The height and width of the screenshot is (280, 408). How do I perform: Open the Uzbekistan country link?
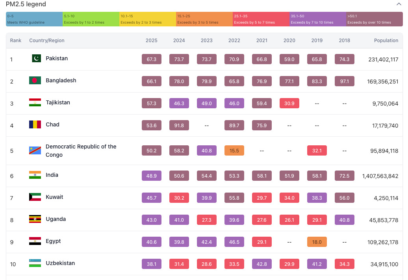(x=60, y=263)
